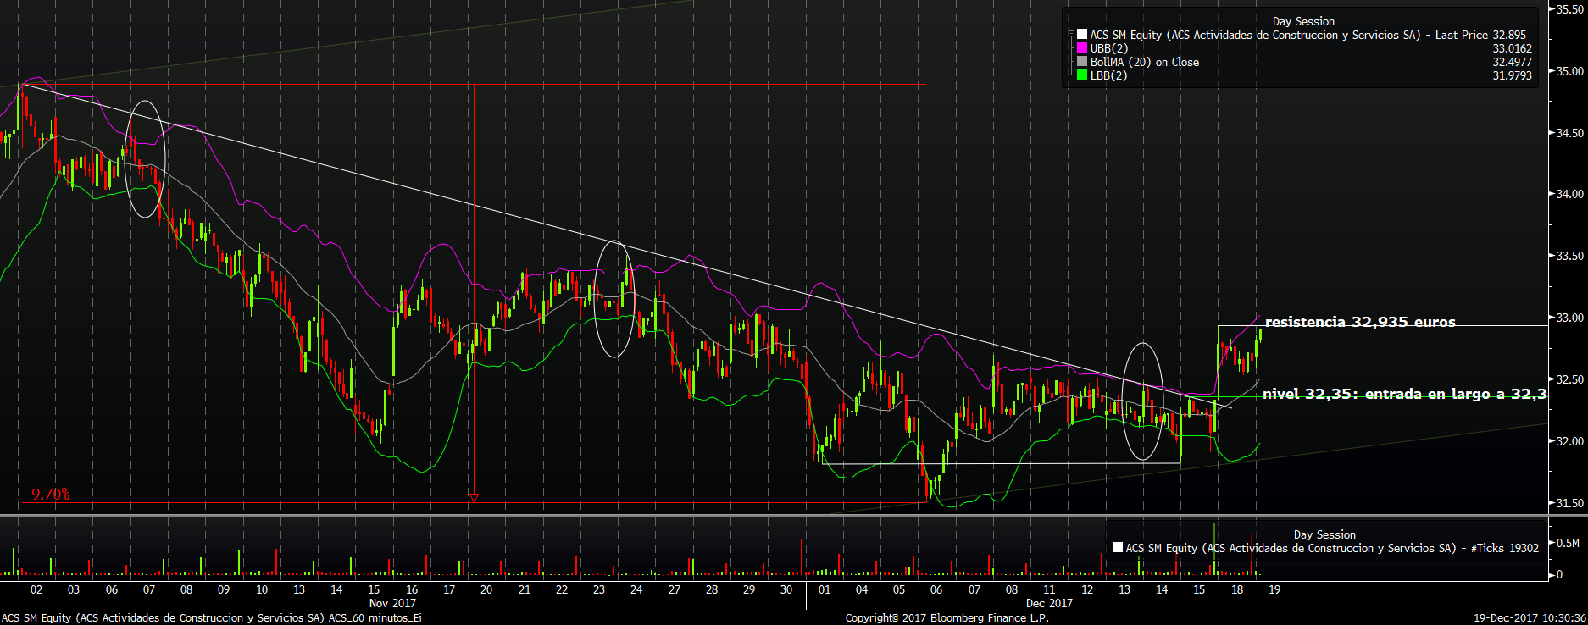This screenshot has width=1588, height=625.
Task: Click the BollMA (20) on Close legend label
Action: [1144, 62]
